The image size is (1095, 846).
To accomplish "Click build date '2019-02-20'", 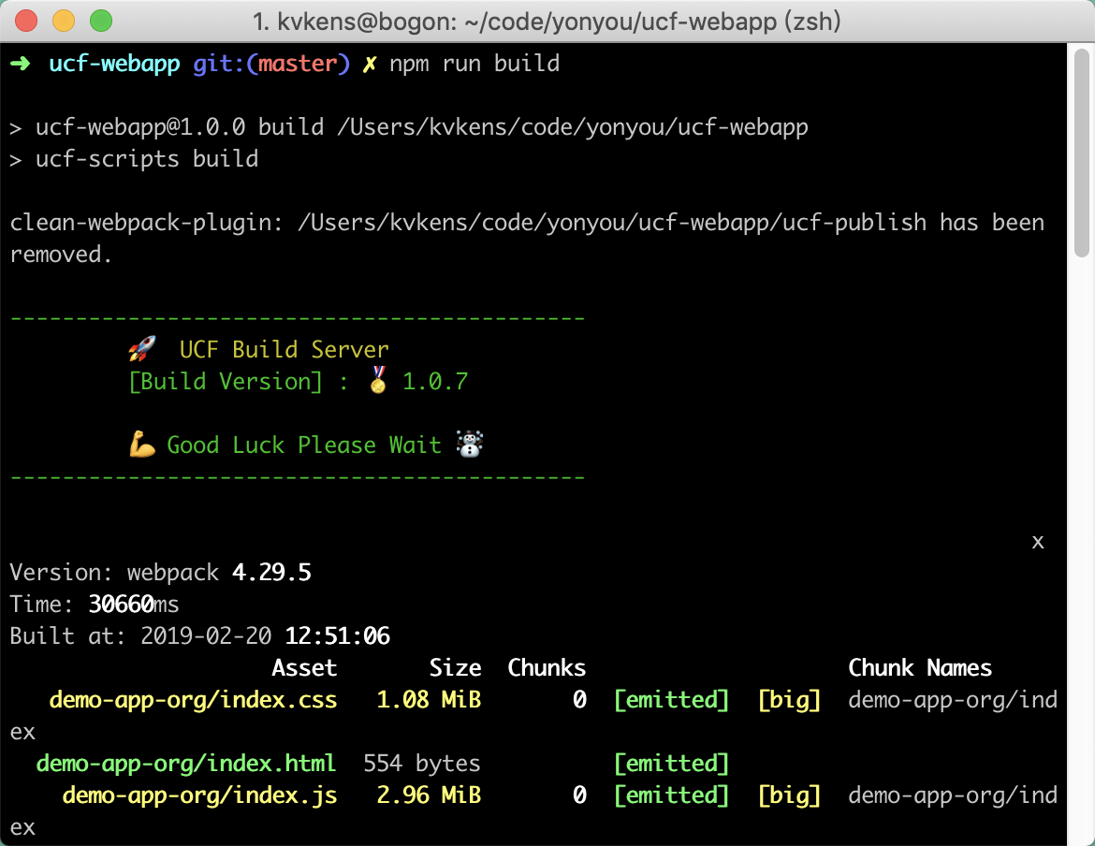I will [206, 635].
